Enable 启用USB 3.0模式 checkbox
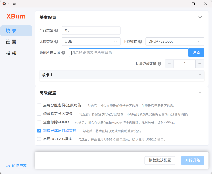 [39, 139]
